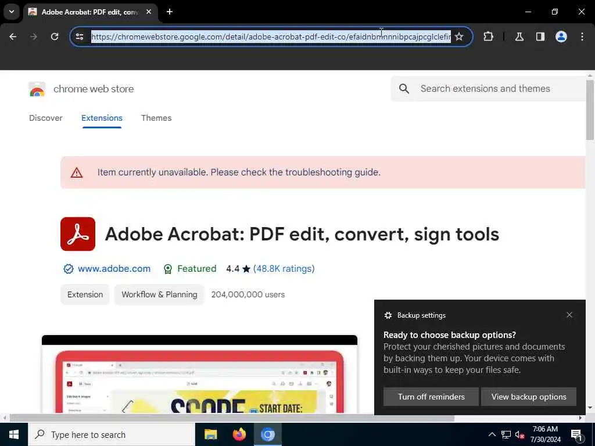Open the tab search dropdown arrow

(12, 12)
